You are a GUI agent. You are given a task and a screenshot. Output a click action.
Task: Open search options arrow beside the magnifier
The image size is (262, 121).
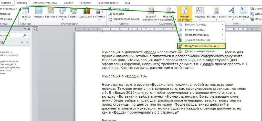[x=29, y=35]
